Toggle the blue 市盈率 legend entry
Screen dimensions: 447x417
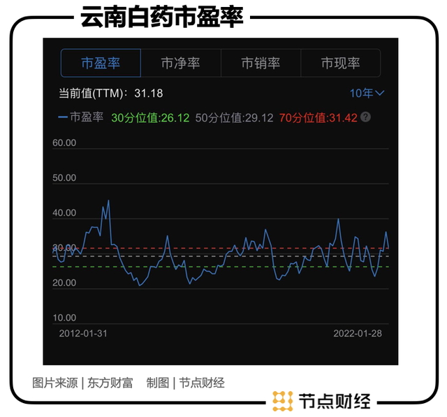pos(81,117)
